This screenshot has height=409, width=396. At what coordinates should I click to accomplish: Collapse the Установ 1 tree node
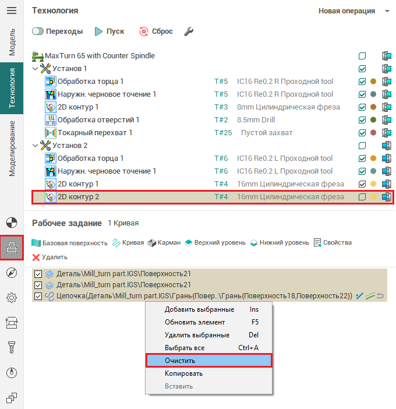36,69
